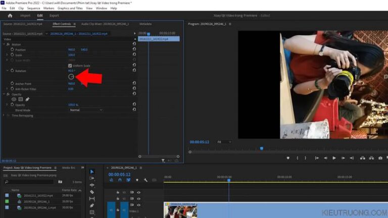This screenshot has height=218, width=388.
Task: Step forward one frame
Action: pos(343,158)
